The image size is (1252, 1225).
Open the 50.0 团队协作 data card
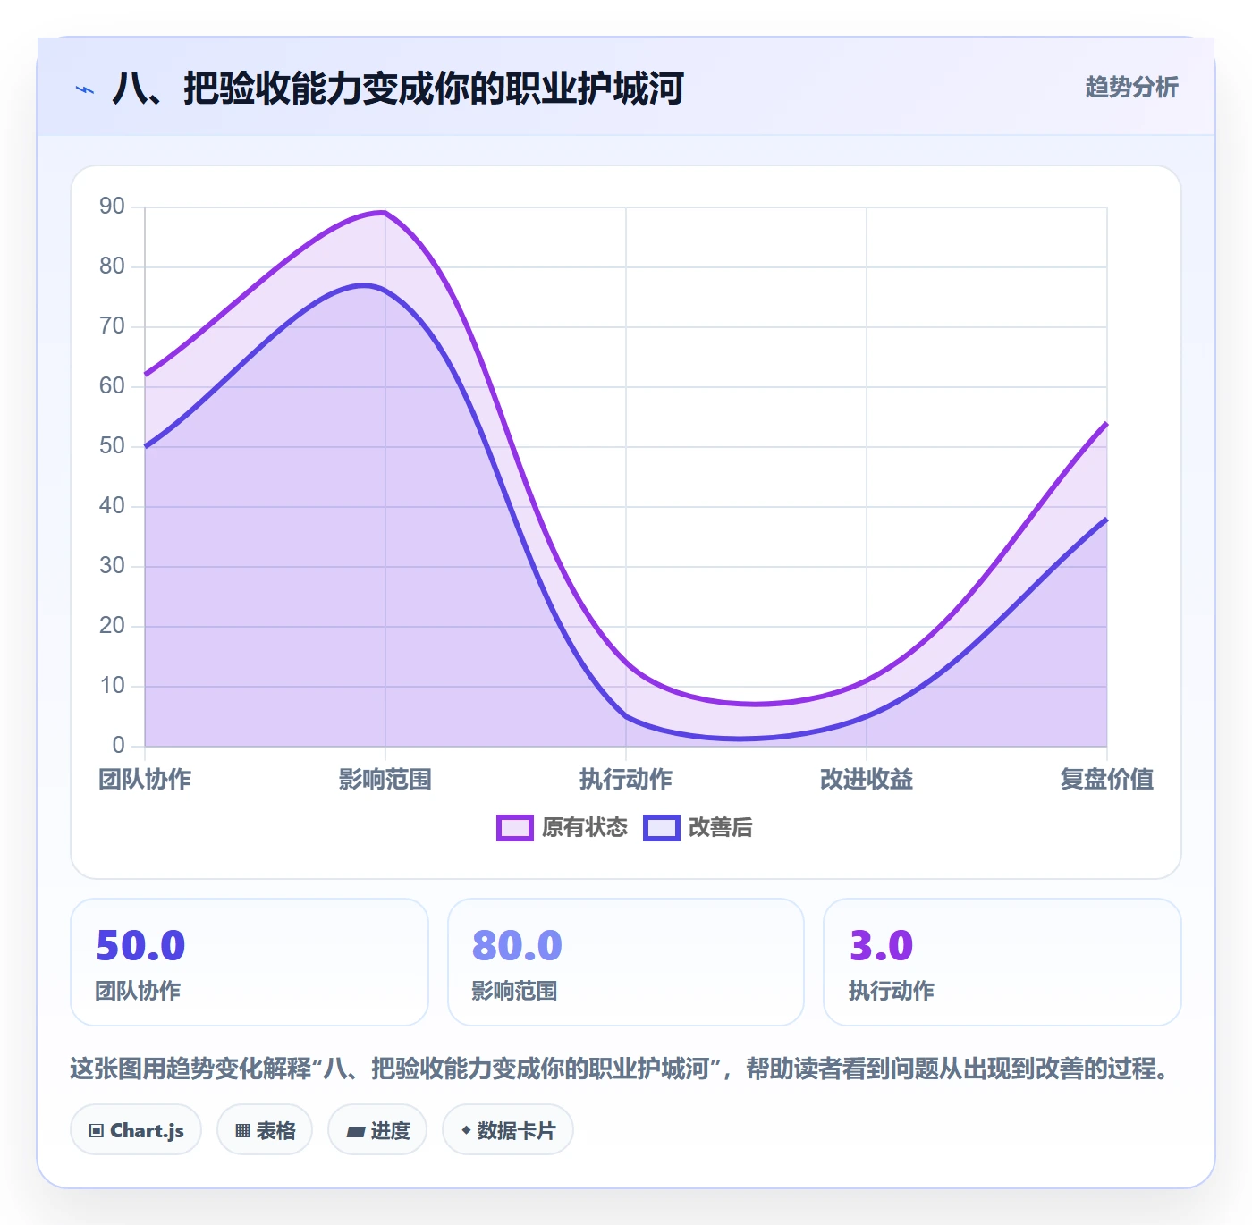click(x=250, y=962)
